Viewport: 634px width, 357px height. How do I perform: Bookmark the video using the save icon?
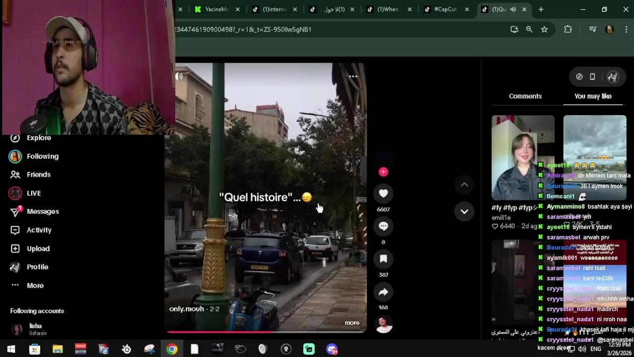tap(383, 259)
